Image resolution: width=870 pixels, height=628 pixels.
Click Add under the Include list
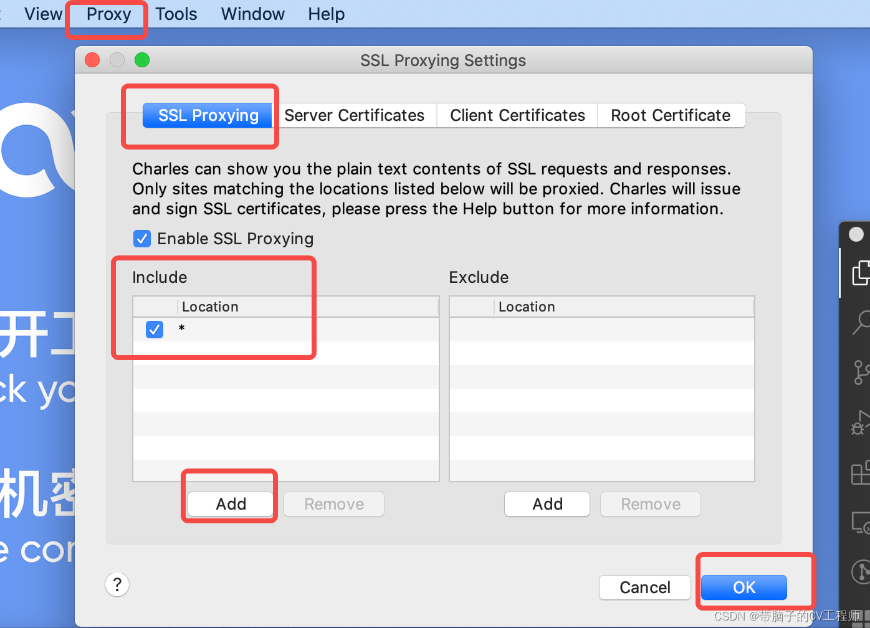(231, 504)
